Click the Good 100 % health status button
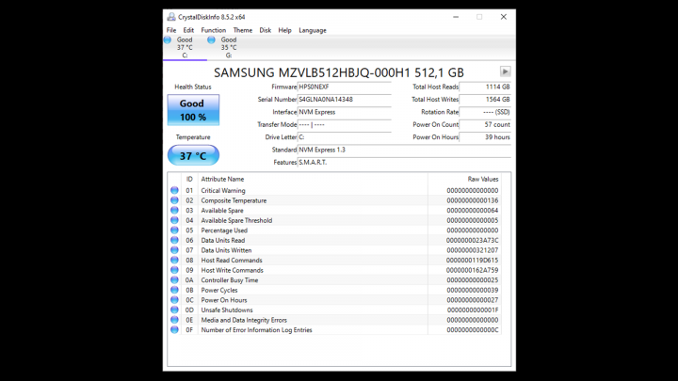The width and height of the screenshot is (678, 381). (x=193, y=110)
